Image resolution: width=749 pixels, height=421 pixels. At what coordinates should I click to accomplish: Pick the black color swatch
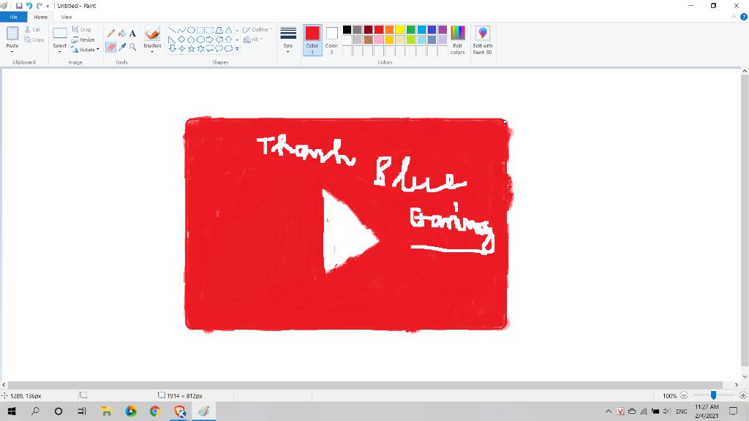[347, 29]
